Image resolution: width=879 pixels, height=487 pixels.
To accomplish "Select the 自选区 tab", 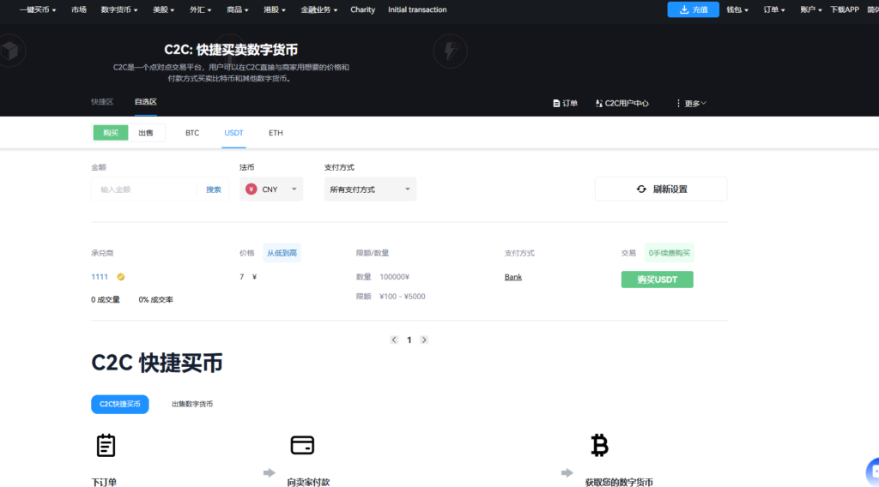I will [x=145, y=102].
